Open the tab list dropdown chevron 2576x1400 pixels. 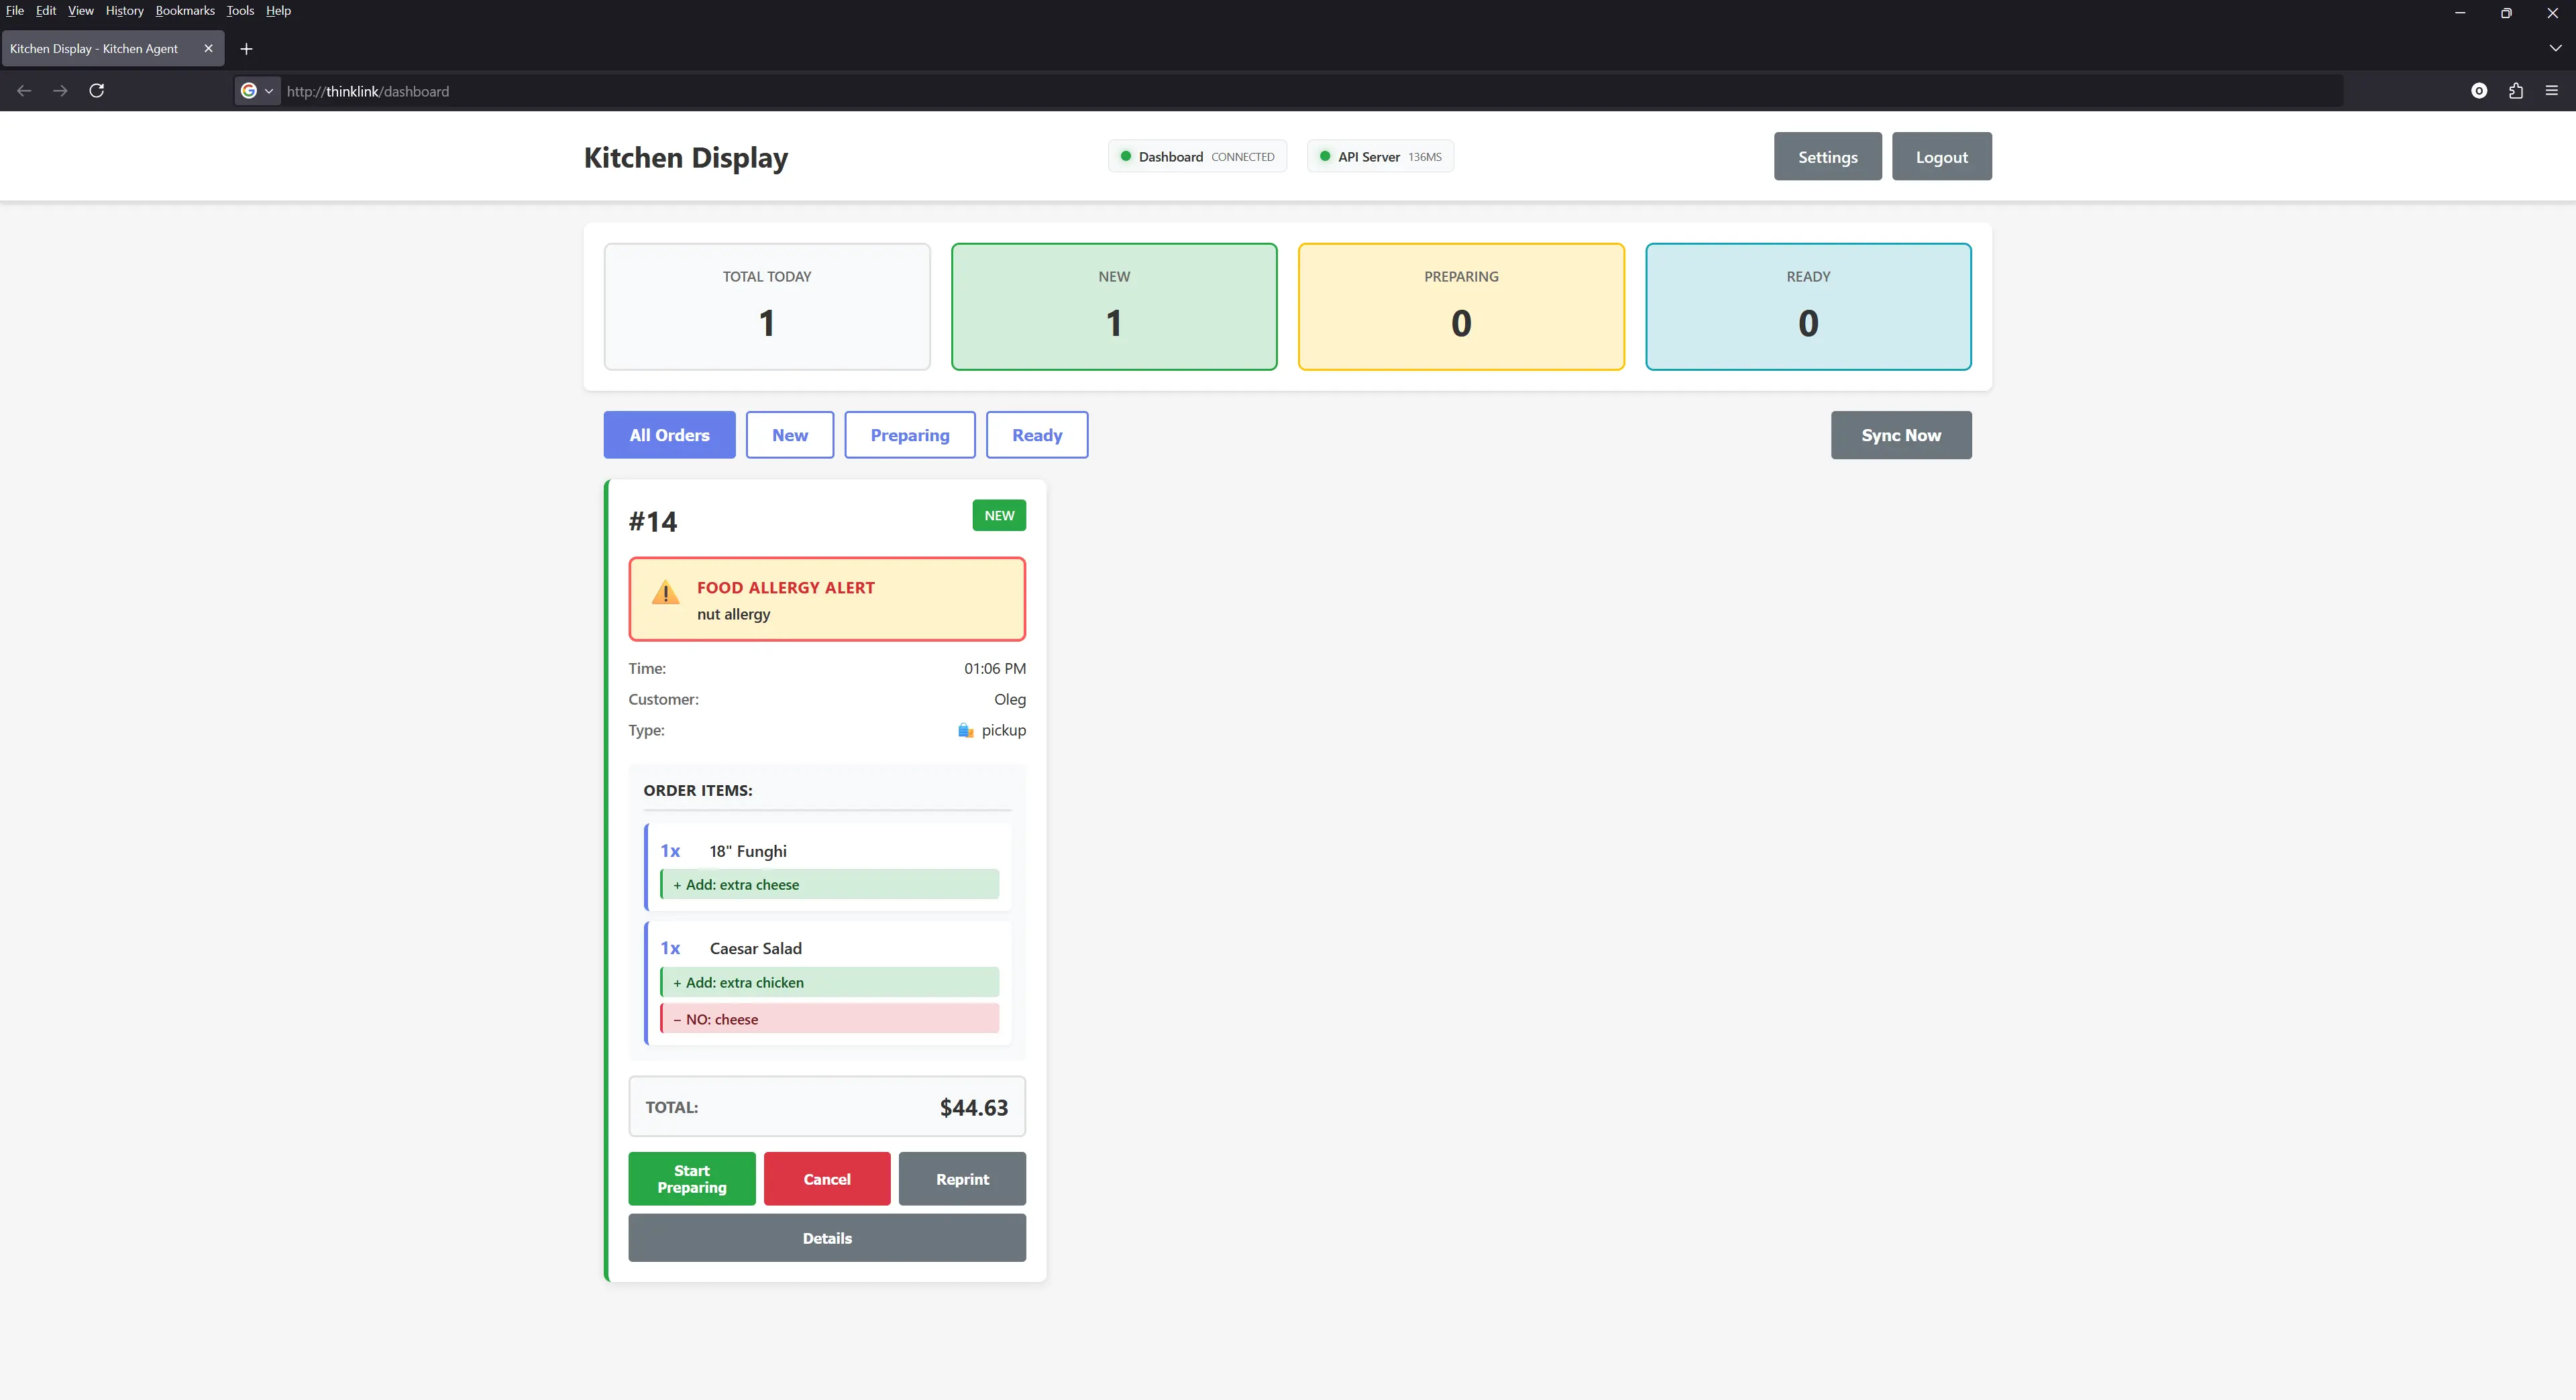[2555, 48]
